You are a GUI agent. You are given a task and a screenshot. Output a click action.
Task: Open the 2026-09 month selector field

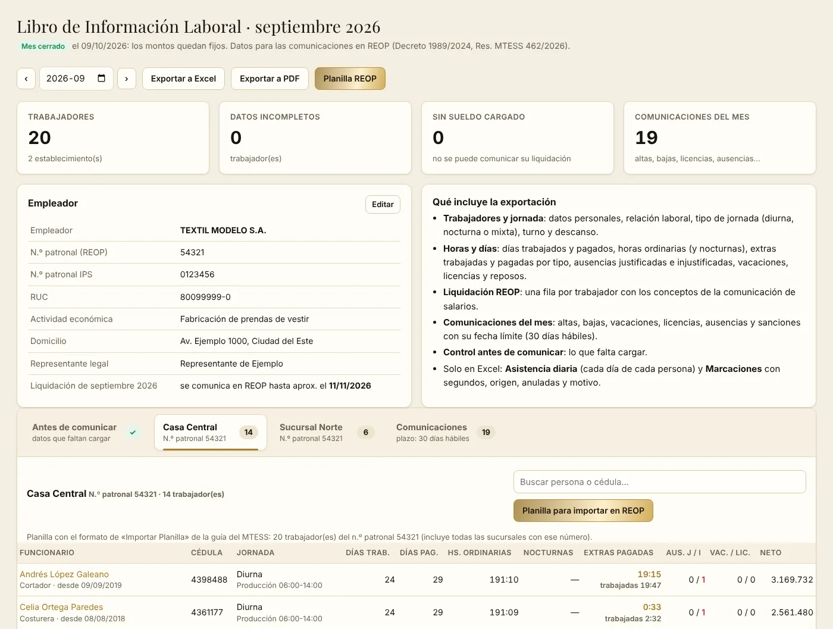[76, 79]
